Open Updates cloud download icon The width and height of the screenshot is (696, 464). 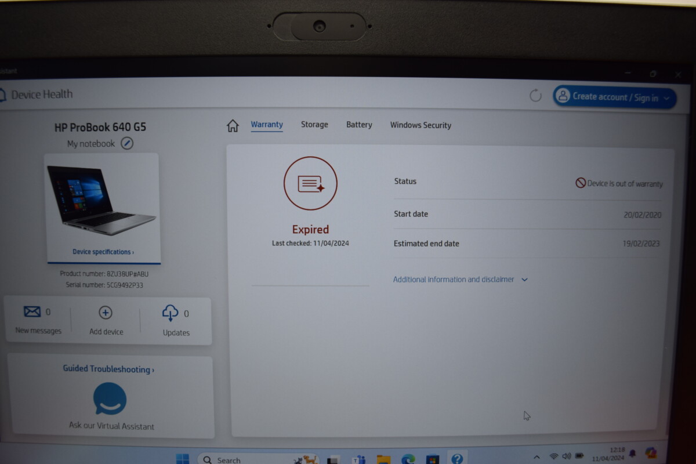(170, 313)
